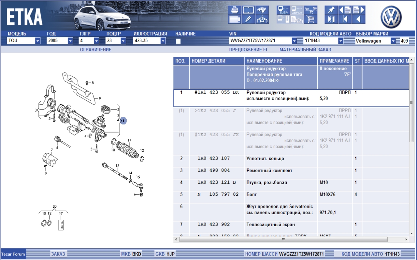The width and height of the screenshot is (417, 260).
Task: Open the binoculars search tool
Action: tap(262, 10)
